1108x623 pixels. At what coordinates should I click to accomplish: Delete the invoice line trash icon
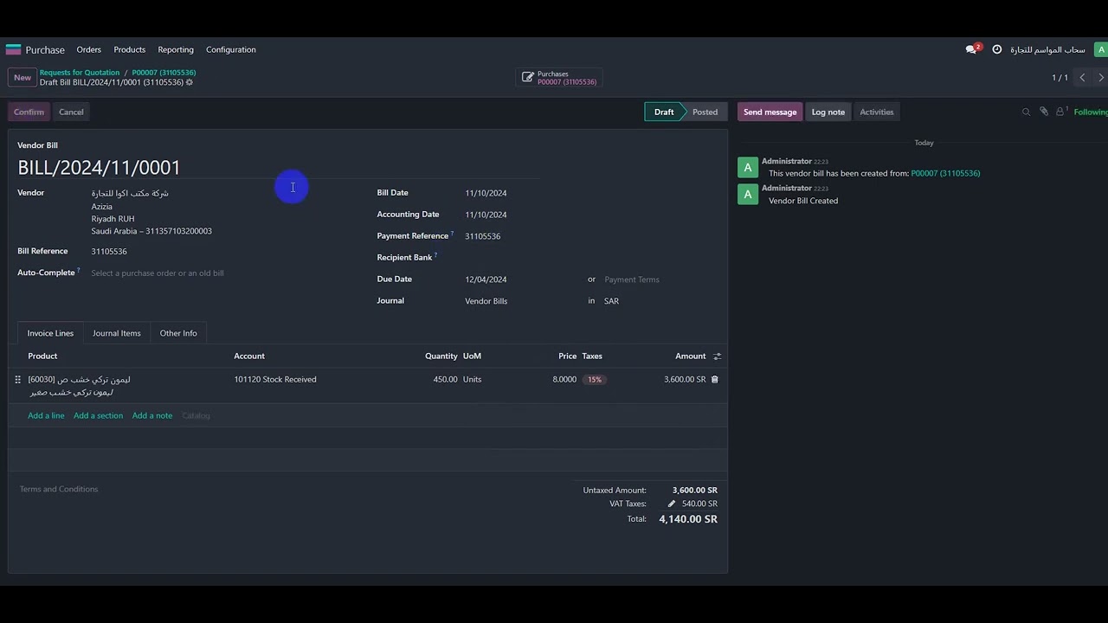[x=714, y=379]
